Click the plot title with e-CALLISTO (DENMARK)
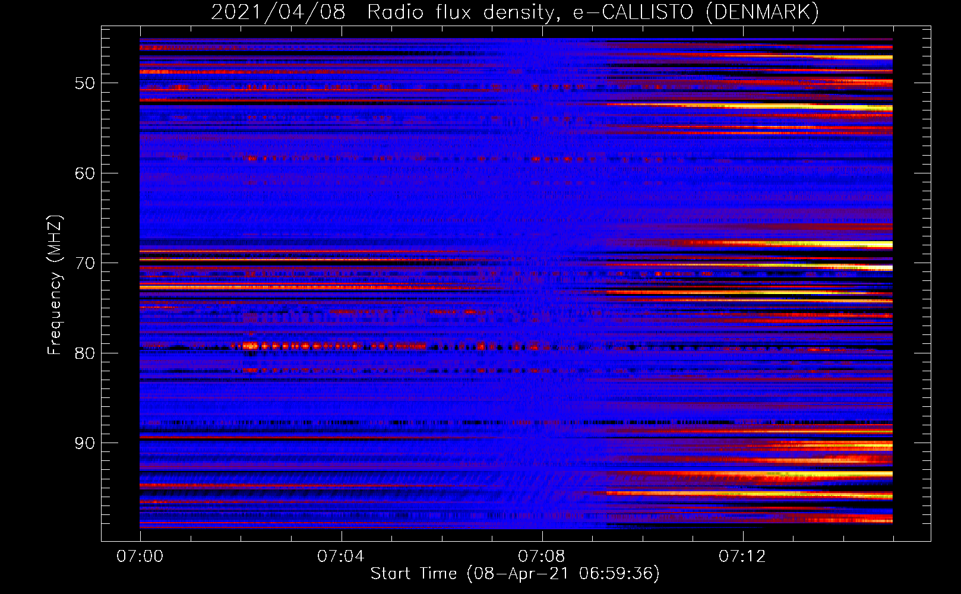 (x=515, y=12)
